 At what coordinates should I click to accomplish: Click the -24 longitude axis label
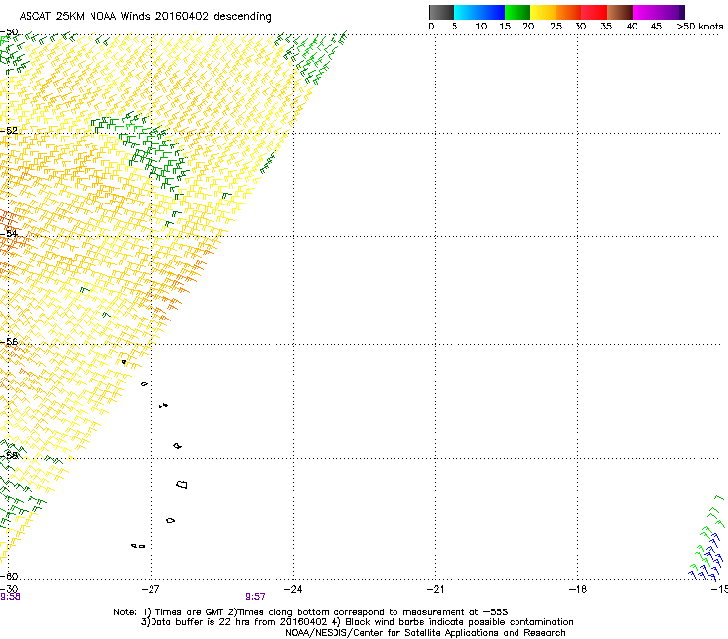[x=293, y=589]
